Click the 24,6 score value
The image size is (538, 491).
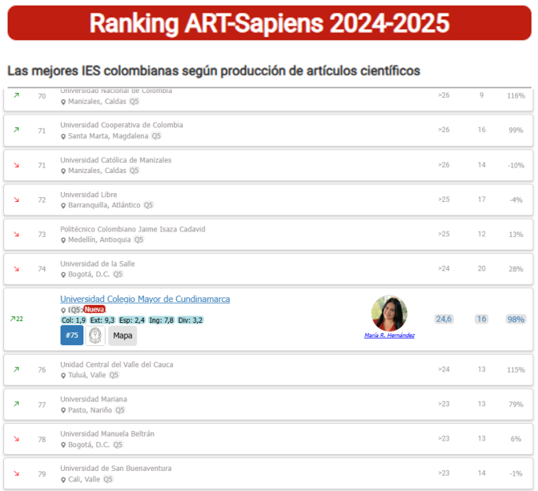(444, 319)
